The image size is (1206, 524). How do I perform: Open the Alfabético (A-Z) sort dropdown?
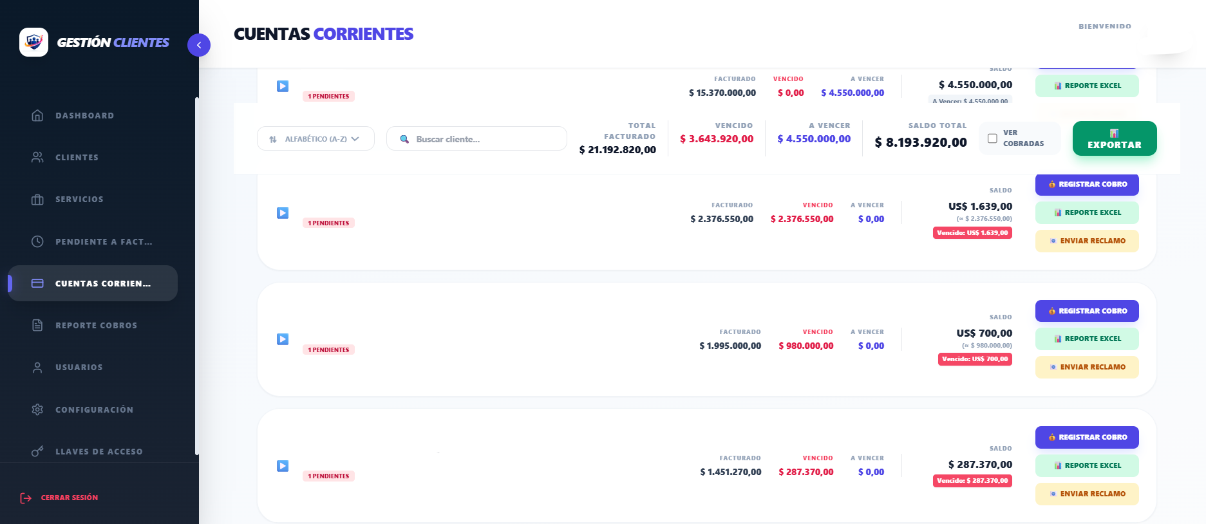pos(316,139)
